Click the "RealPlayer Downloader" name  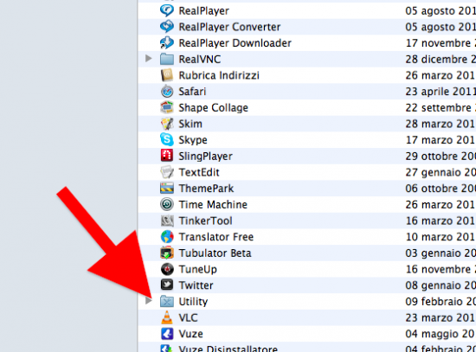(235, 42)
